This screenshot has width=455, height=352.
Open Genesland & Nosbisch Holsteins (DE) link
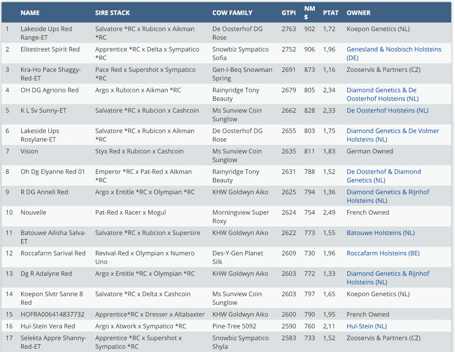point(394,50)
